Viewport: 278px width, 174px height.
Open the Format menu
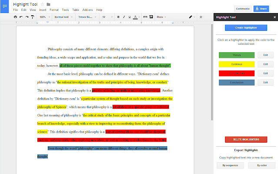[54, 10]
